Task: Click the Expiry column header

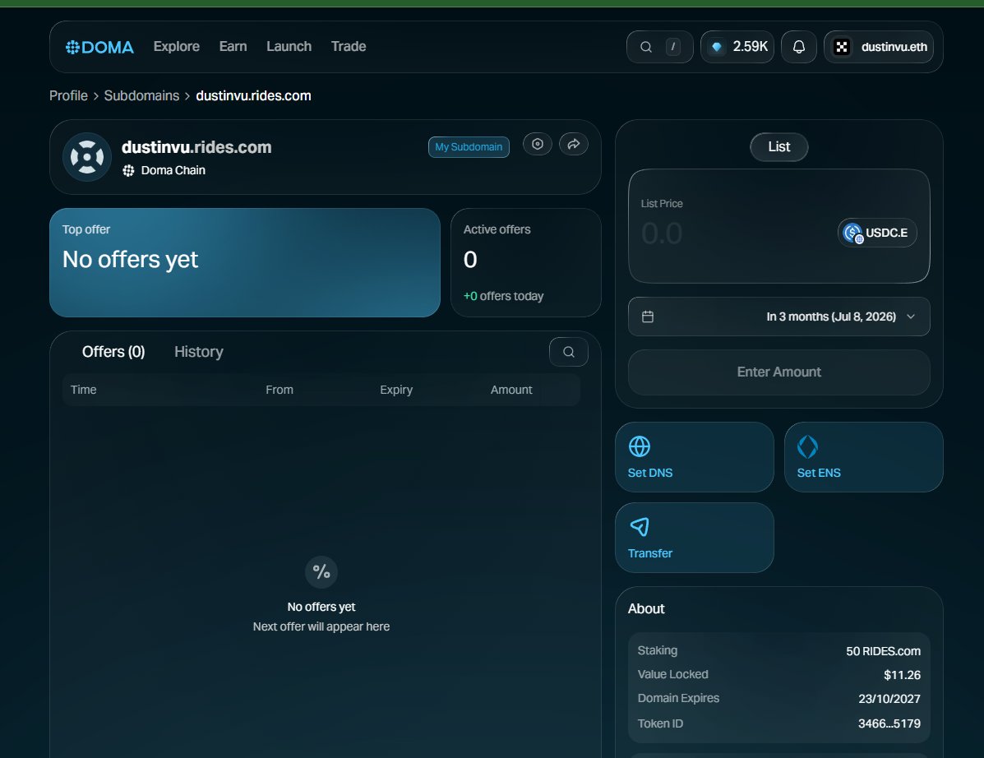Action: (396, 390)
